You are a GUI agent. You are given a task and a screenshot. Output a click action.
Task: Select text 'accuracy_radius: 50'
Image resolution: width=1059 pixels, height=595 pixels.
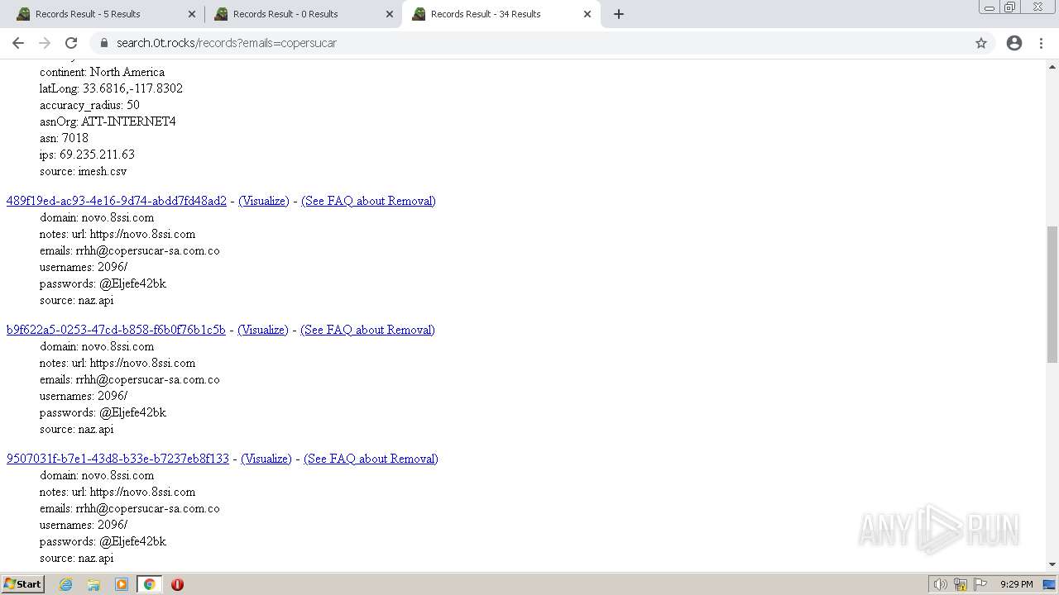[89, 105]
